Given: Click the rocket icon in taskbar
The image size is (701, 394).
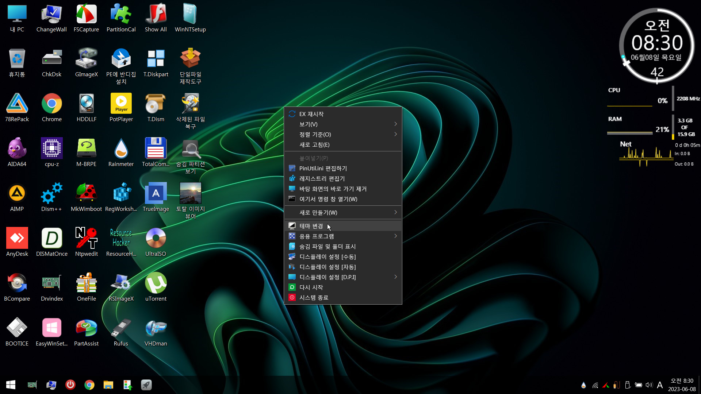Looking at the screenshot, I should (x=146, y=385).
